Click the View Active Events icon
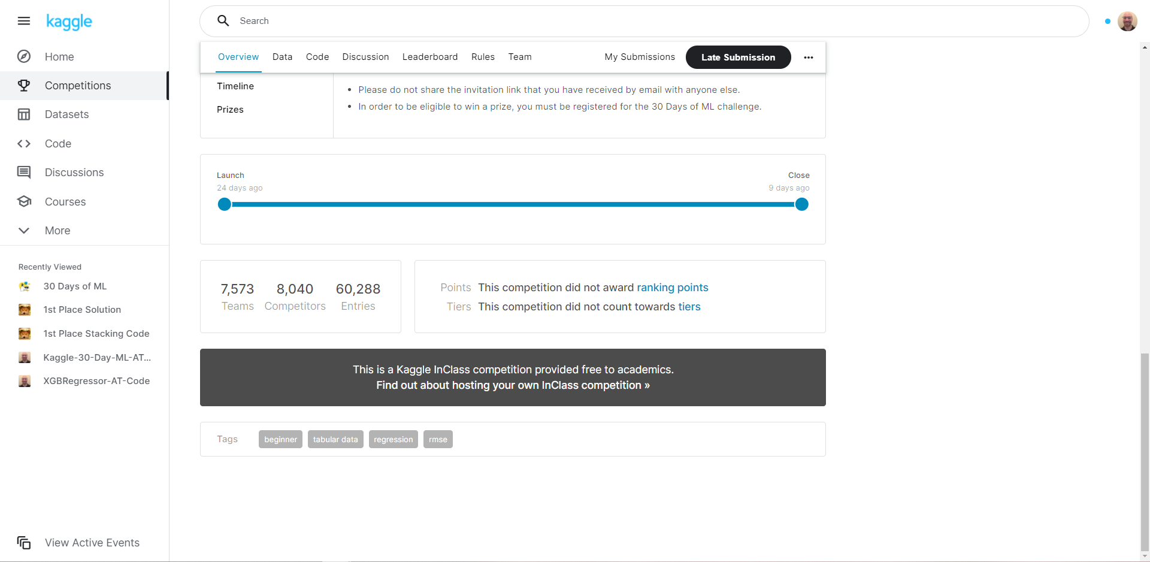 click(24, 543)
